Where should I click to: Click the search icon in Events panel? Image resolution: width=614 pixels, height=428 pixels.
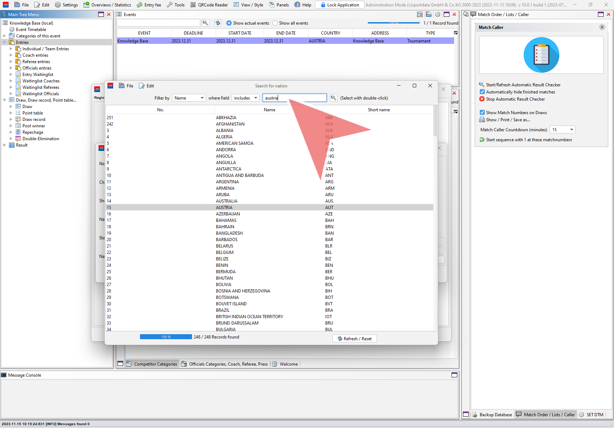[x=205, y=23]
